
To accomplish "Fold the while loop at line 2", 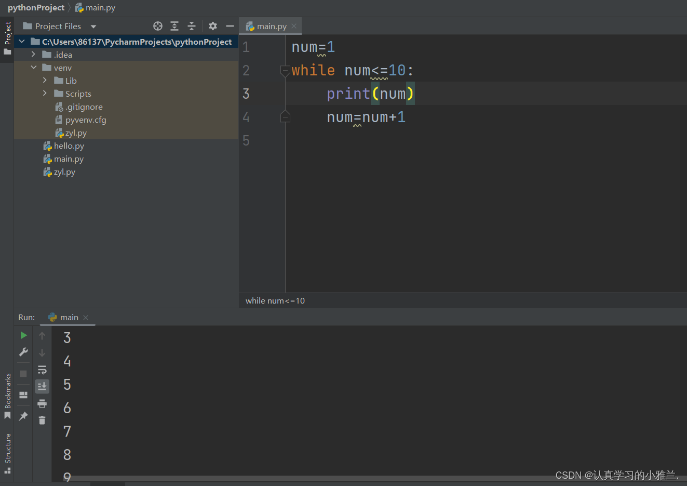I will pos(285,70).
